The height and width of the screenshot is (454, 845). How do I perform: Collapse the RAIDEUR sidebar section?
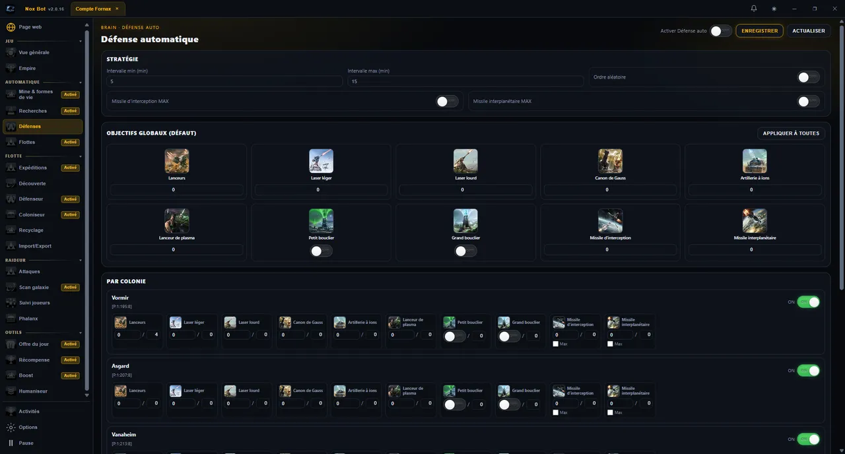(x=81, y=260)
